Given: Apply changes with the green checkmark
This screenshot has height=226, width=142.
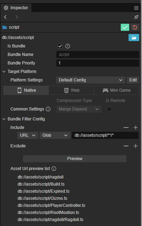Looking at the screenshot, I should click(x=125, y=27).
